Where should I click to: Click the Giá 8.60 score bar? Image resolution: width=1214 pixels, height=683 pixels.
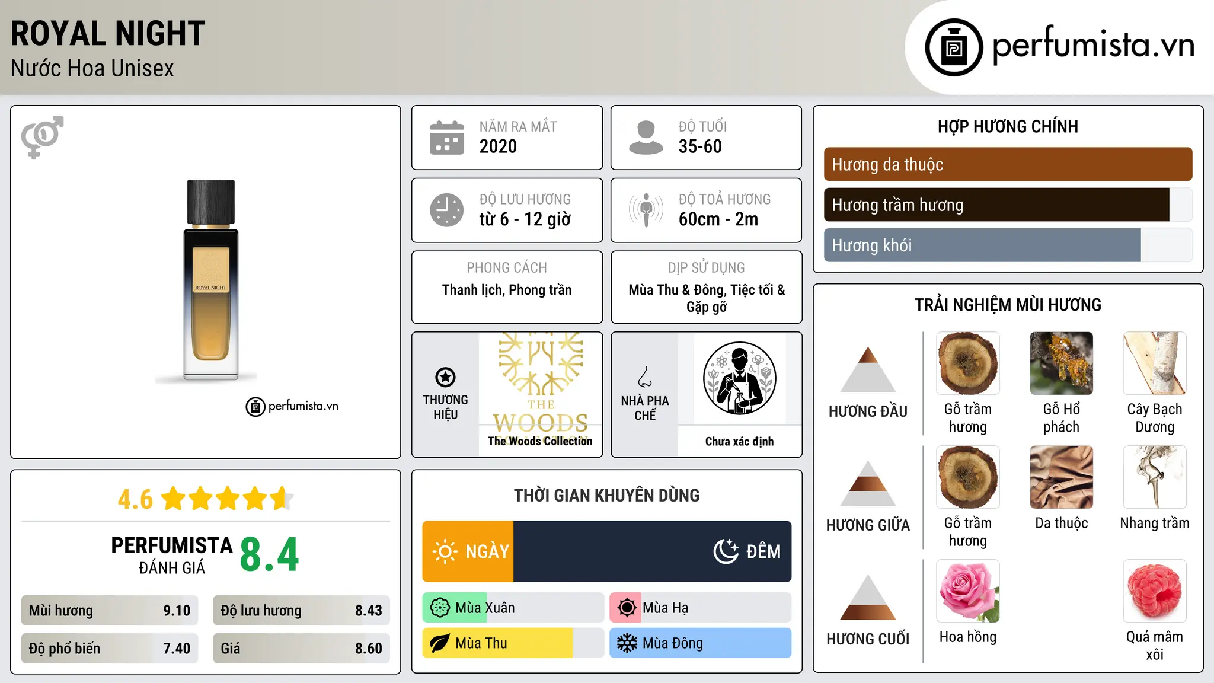[x=301, y=649]
